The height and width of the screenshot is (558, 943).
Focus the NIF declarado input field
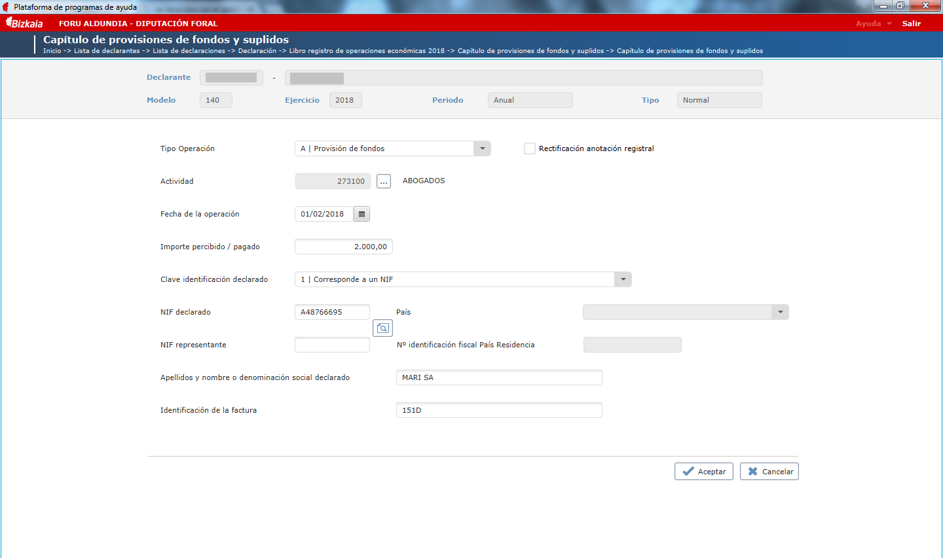click(332, 312)
